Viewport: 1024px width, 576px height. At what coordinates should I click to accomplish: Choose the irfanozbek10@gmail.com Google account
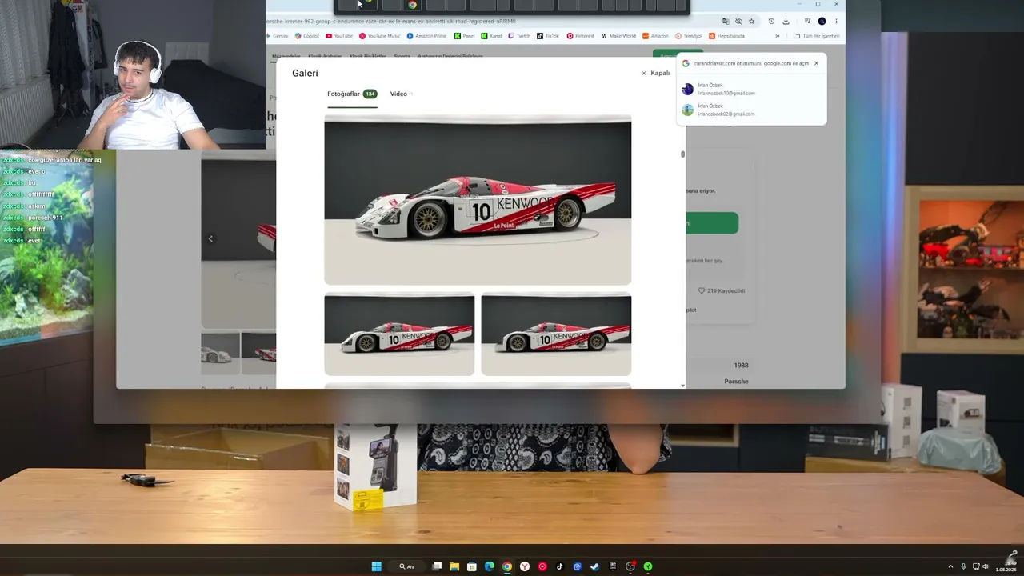coord(750,89)
